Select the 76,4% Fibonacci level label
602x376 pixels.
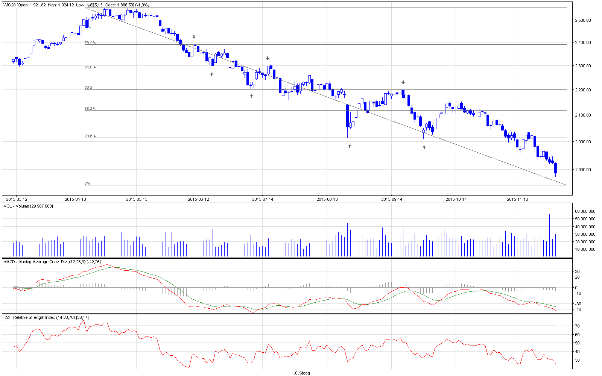[90, 43]
